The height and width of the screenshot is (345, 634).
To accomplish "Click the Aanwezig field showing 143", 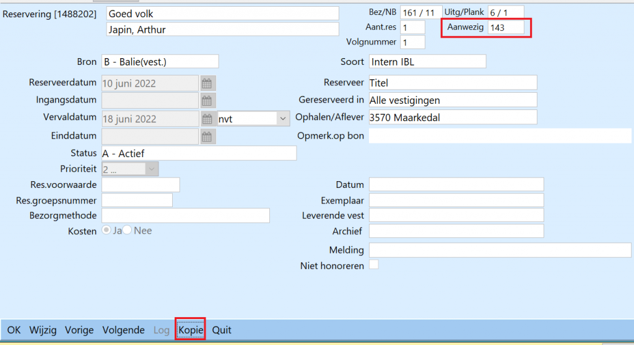I will click(x=505, y=27).
